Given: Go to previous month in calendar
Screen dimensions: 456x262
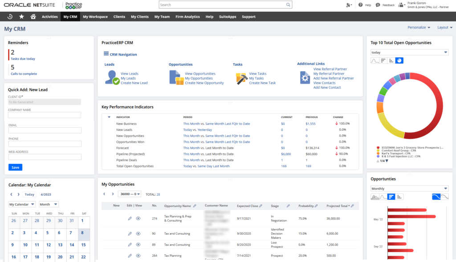Looking at the screenshot, I should click(x=11, y=194).
